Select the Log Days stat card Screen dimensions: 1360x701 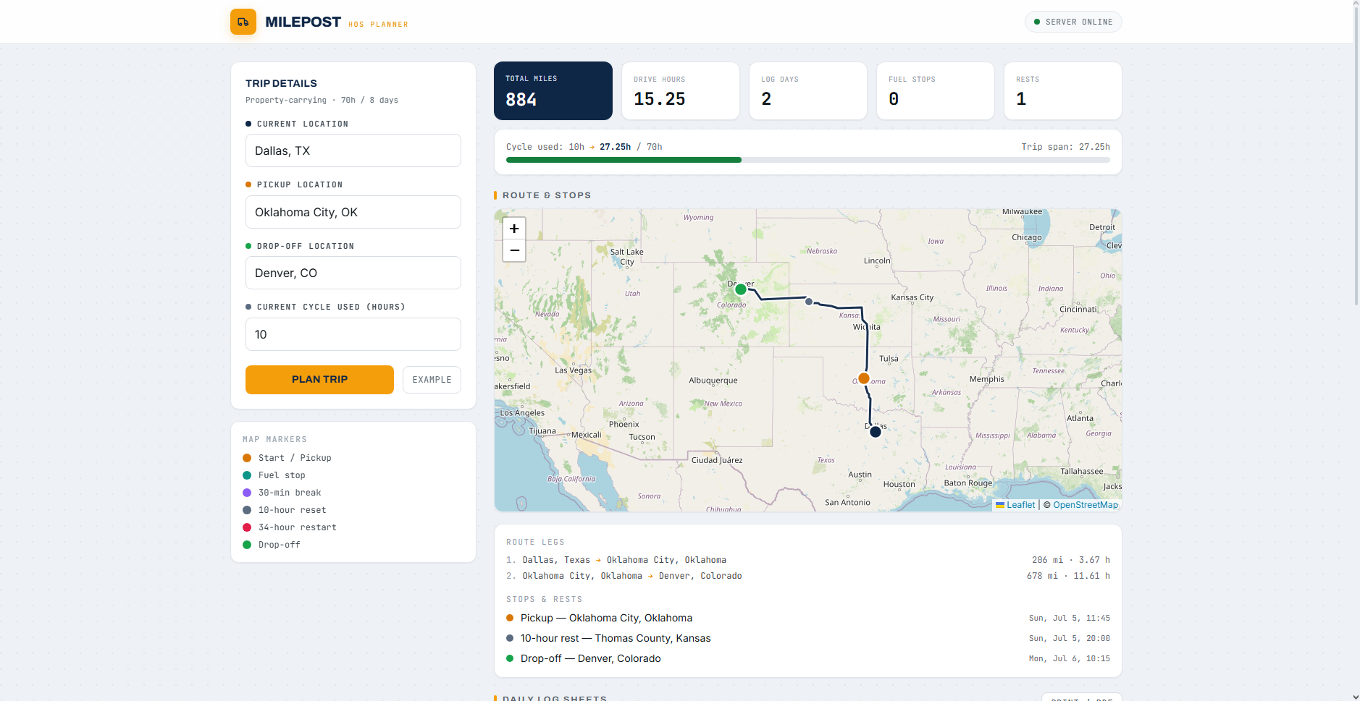(808, 90)
